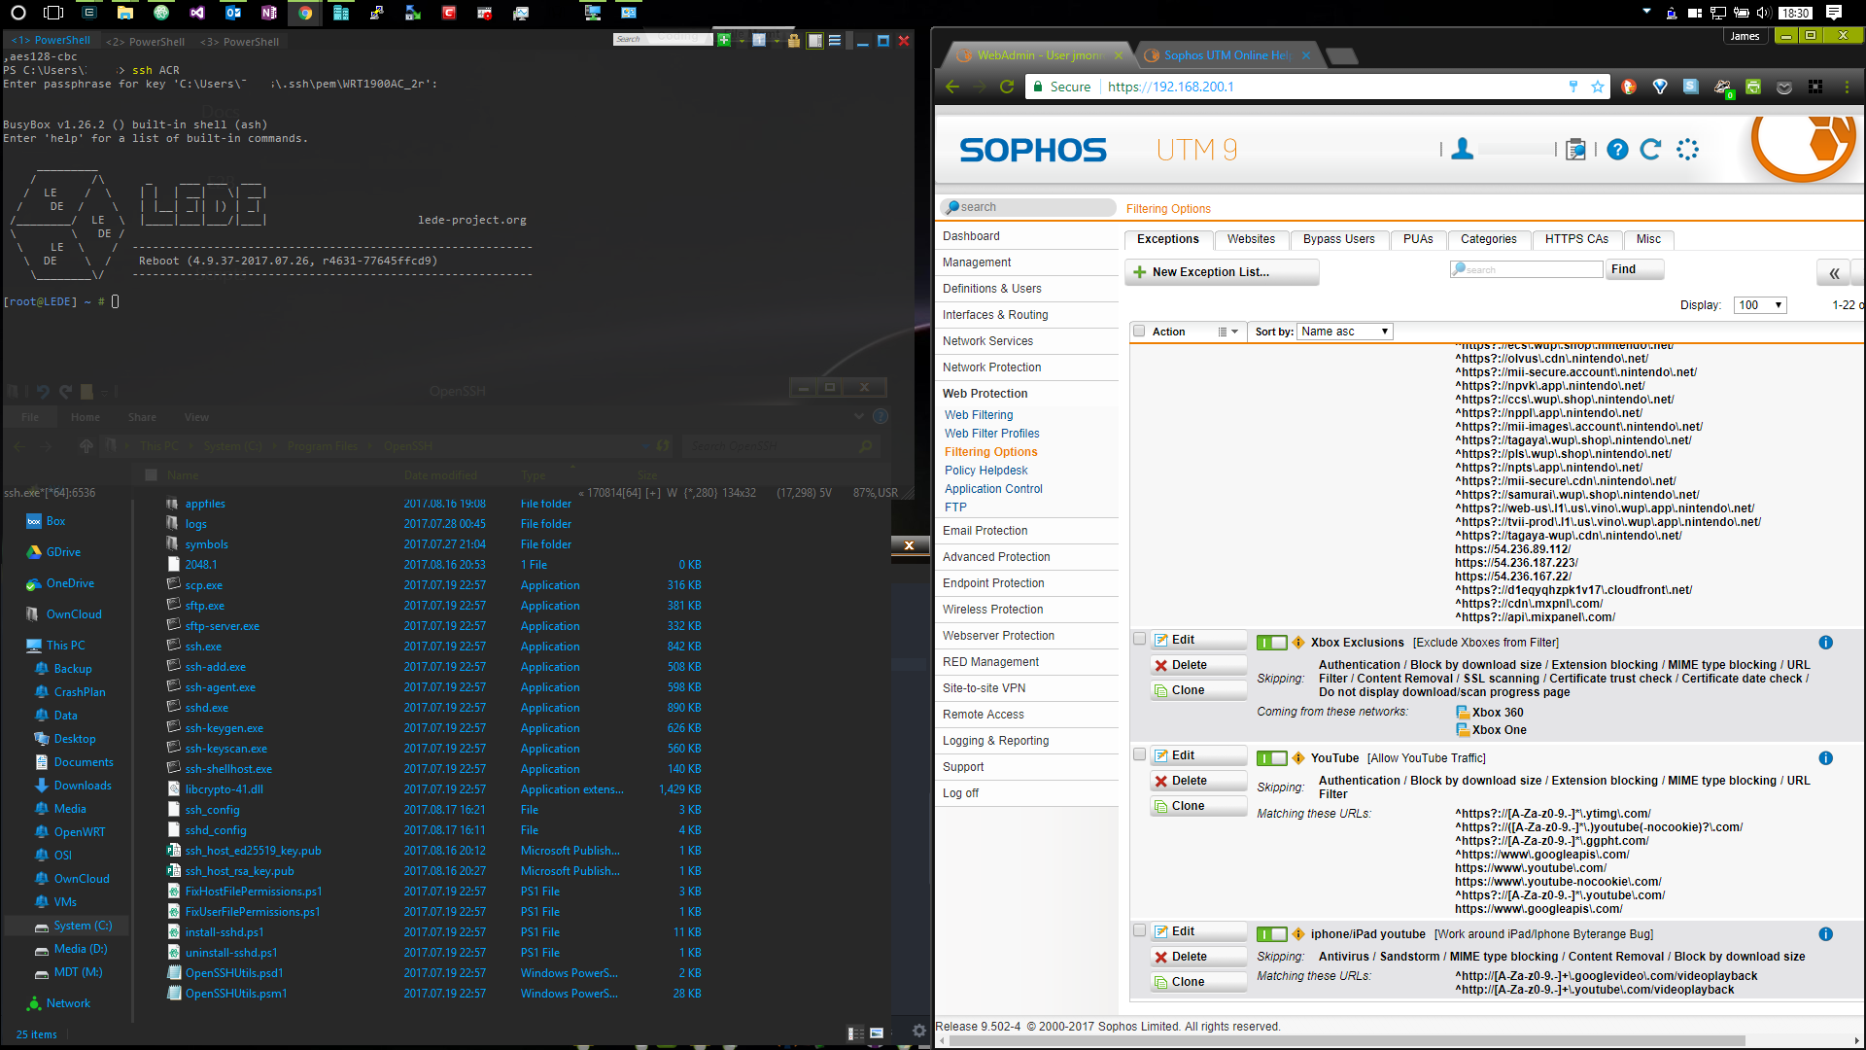Open the clipboard notes icon in UTM header
This screenshot has height=1050, width=1866.
coord(1575,149)
